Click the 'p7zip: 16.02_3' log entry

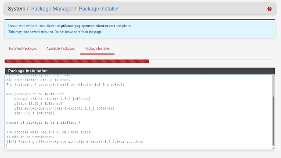[x=38, y=104]
